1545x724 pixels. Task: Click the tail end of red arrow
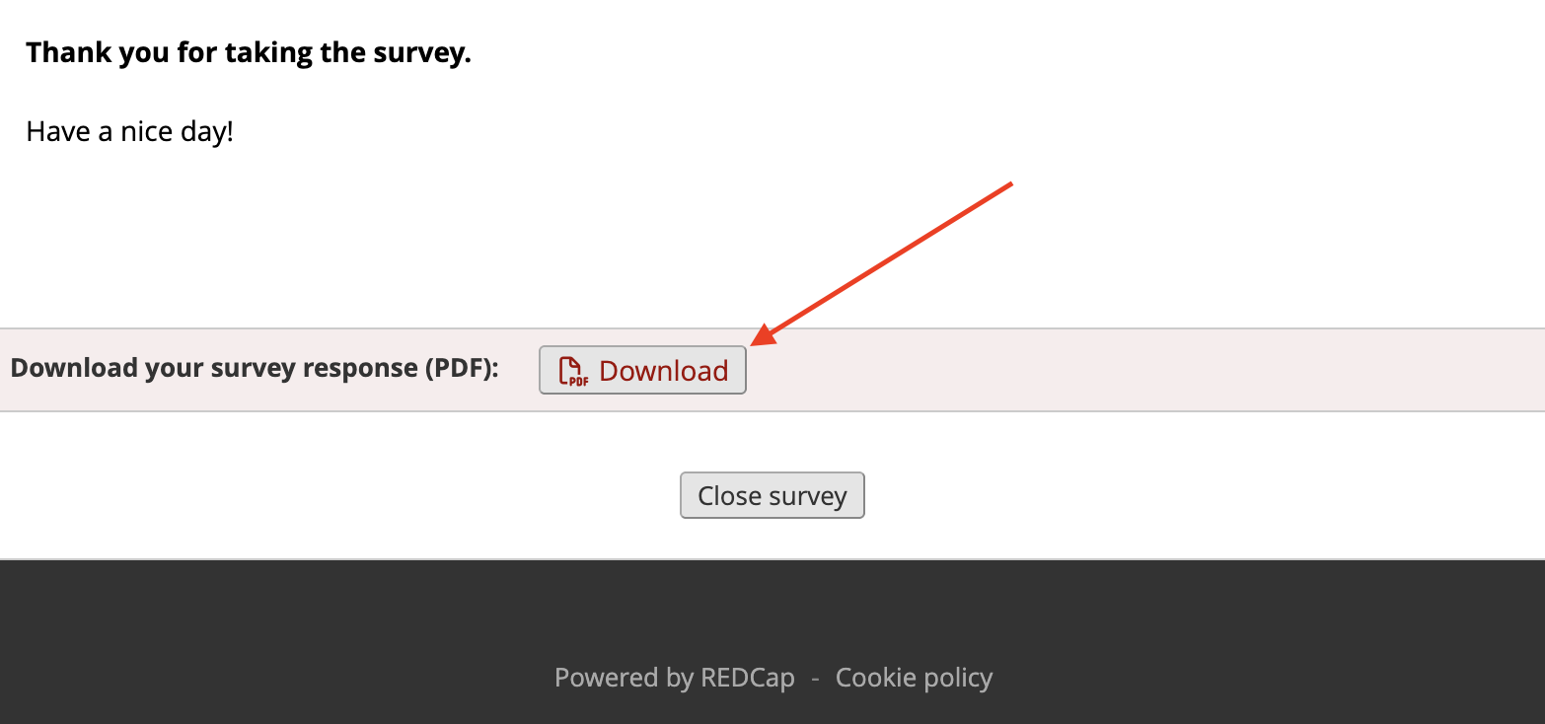pos(1010,184)
